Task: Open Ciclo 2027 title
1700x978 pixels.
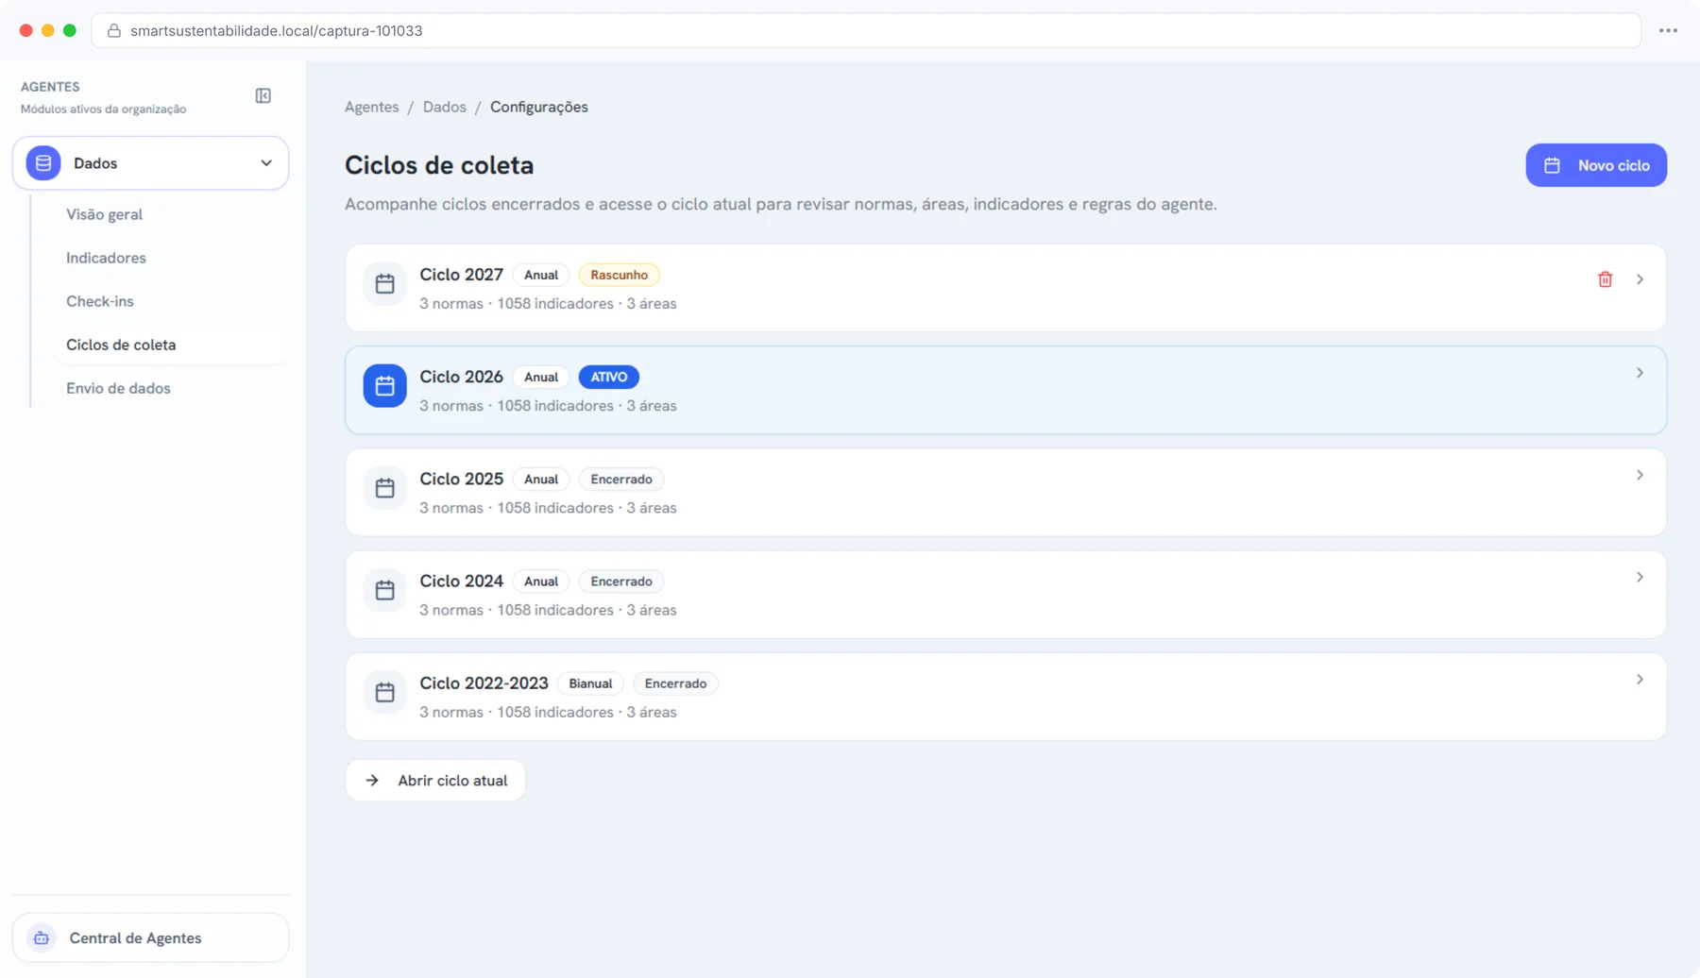Action: [461, 275]
